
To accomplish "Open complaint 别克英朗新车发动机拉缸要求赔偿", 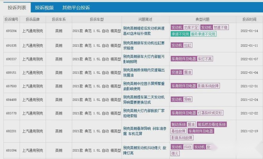I will [x=144, y=45].
